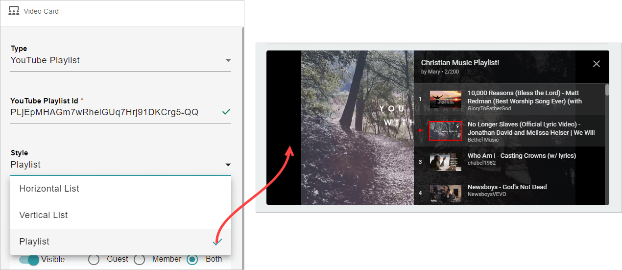Open the Type dropdown arrow
622x270 pixels.
(228, 60)
